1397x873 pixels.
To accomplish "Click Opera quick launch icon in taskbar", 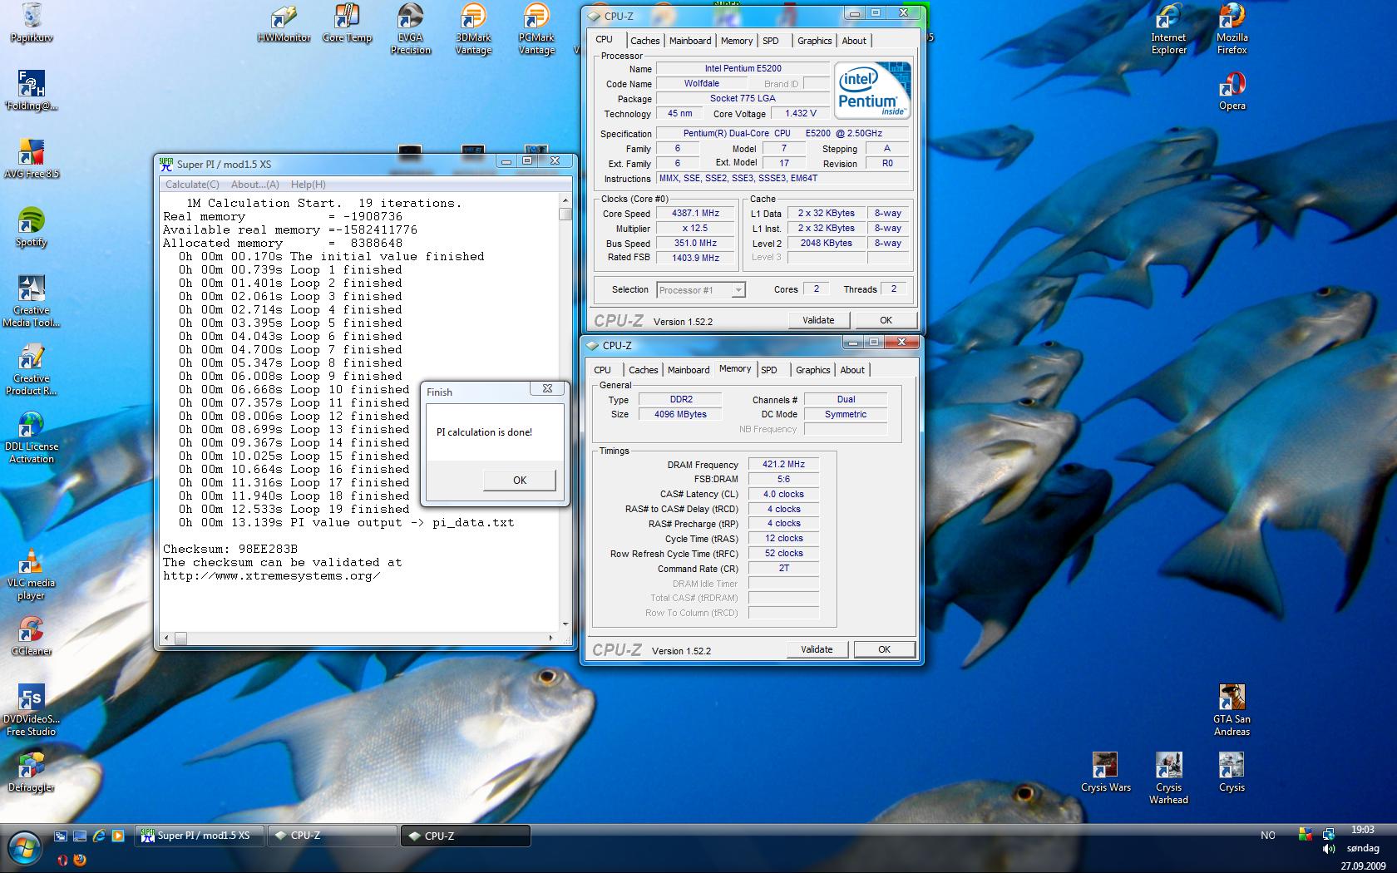I will (62, 860).
